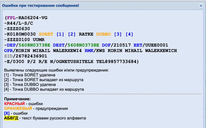Click aircraft type line -R44/L-S/C
The image size is (206, 128).
pos(19,23)
